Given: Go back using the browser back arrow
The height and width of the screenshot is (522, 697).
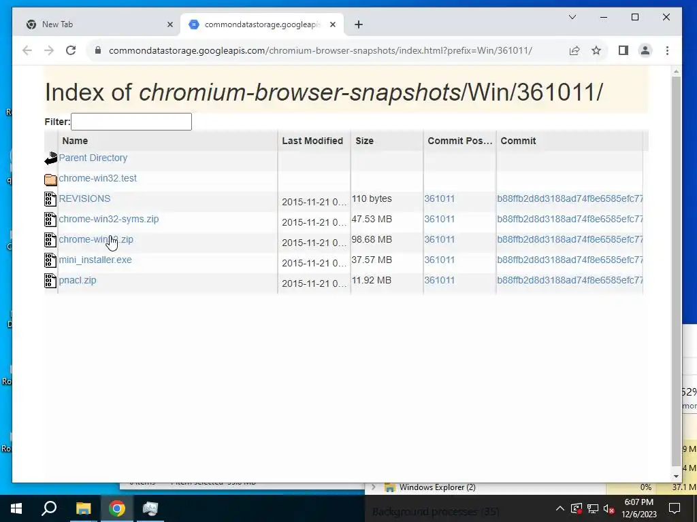Looking at the screenshot, I should (27, 50).
